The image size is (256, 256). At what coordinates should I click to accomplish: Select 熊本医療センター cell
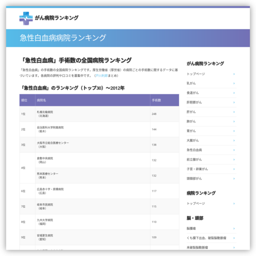pos(92,175)
